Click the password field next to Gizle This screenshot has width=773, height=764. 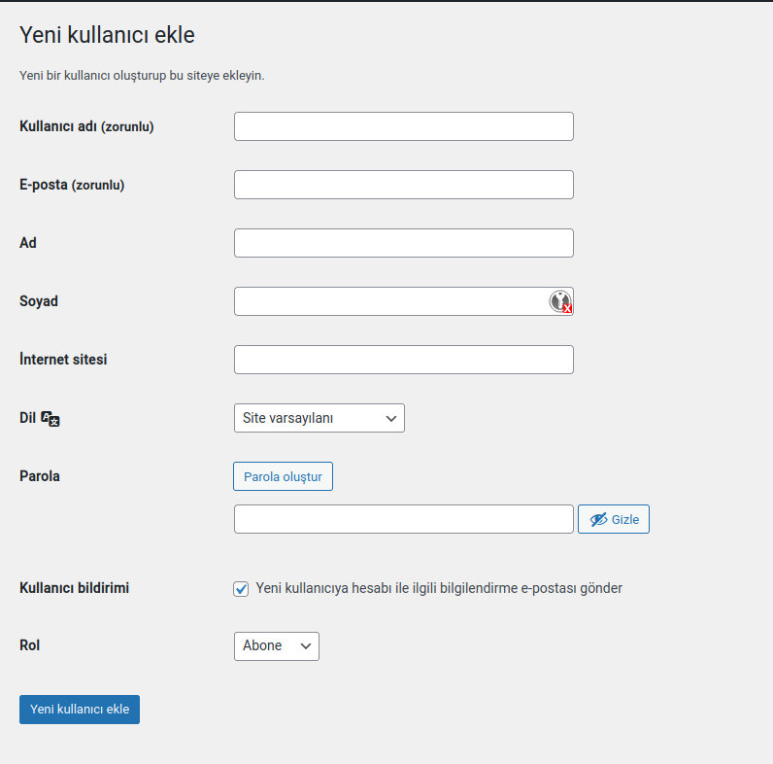(x=403, y=519)
